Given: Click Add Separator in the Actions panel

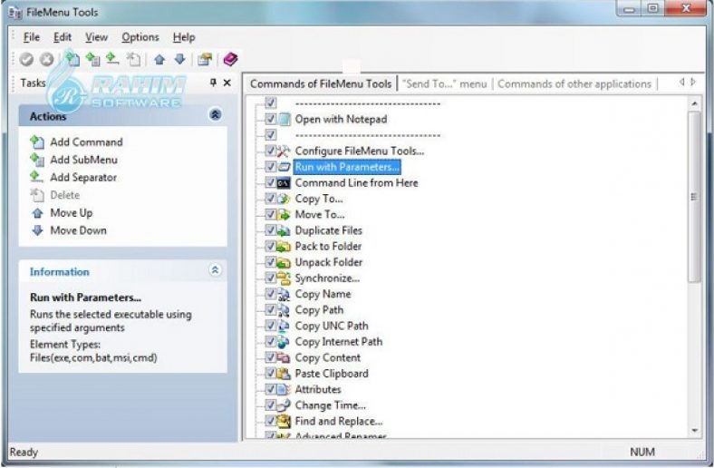Looking at the screenshot, I should click(73, 178).
